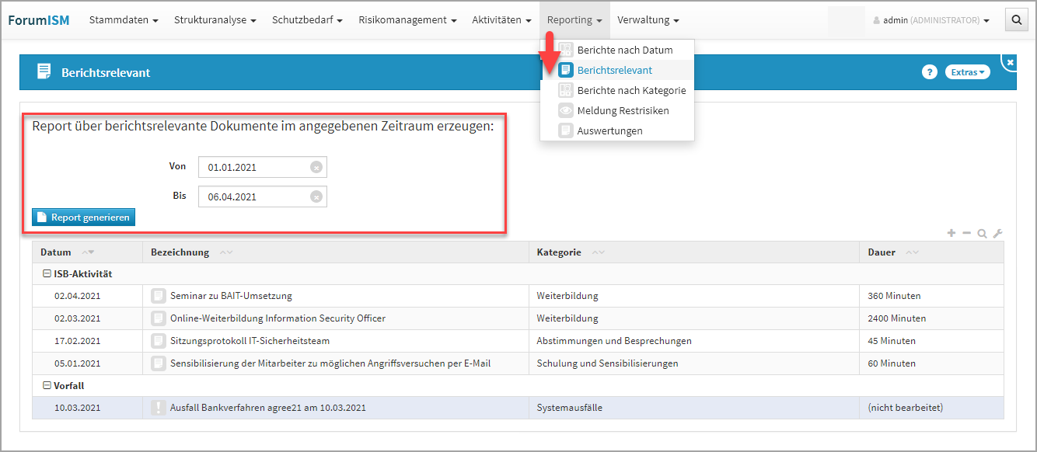
Task: Select Berichte nach Kategorie menu entry
Action: (630, 91)
